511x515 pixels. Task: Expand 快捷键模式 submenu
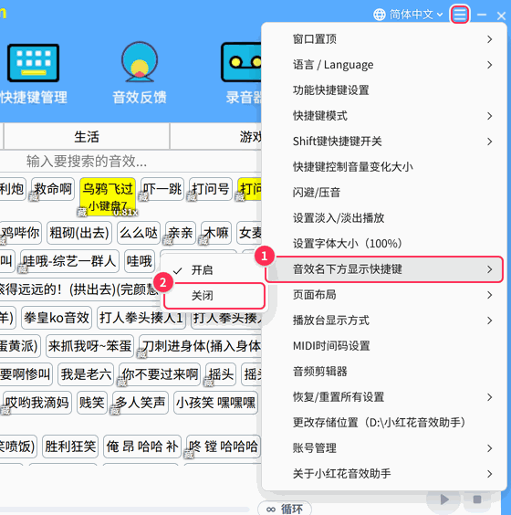pos(384,116)
